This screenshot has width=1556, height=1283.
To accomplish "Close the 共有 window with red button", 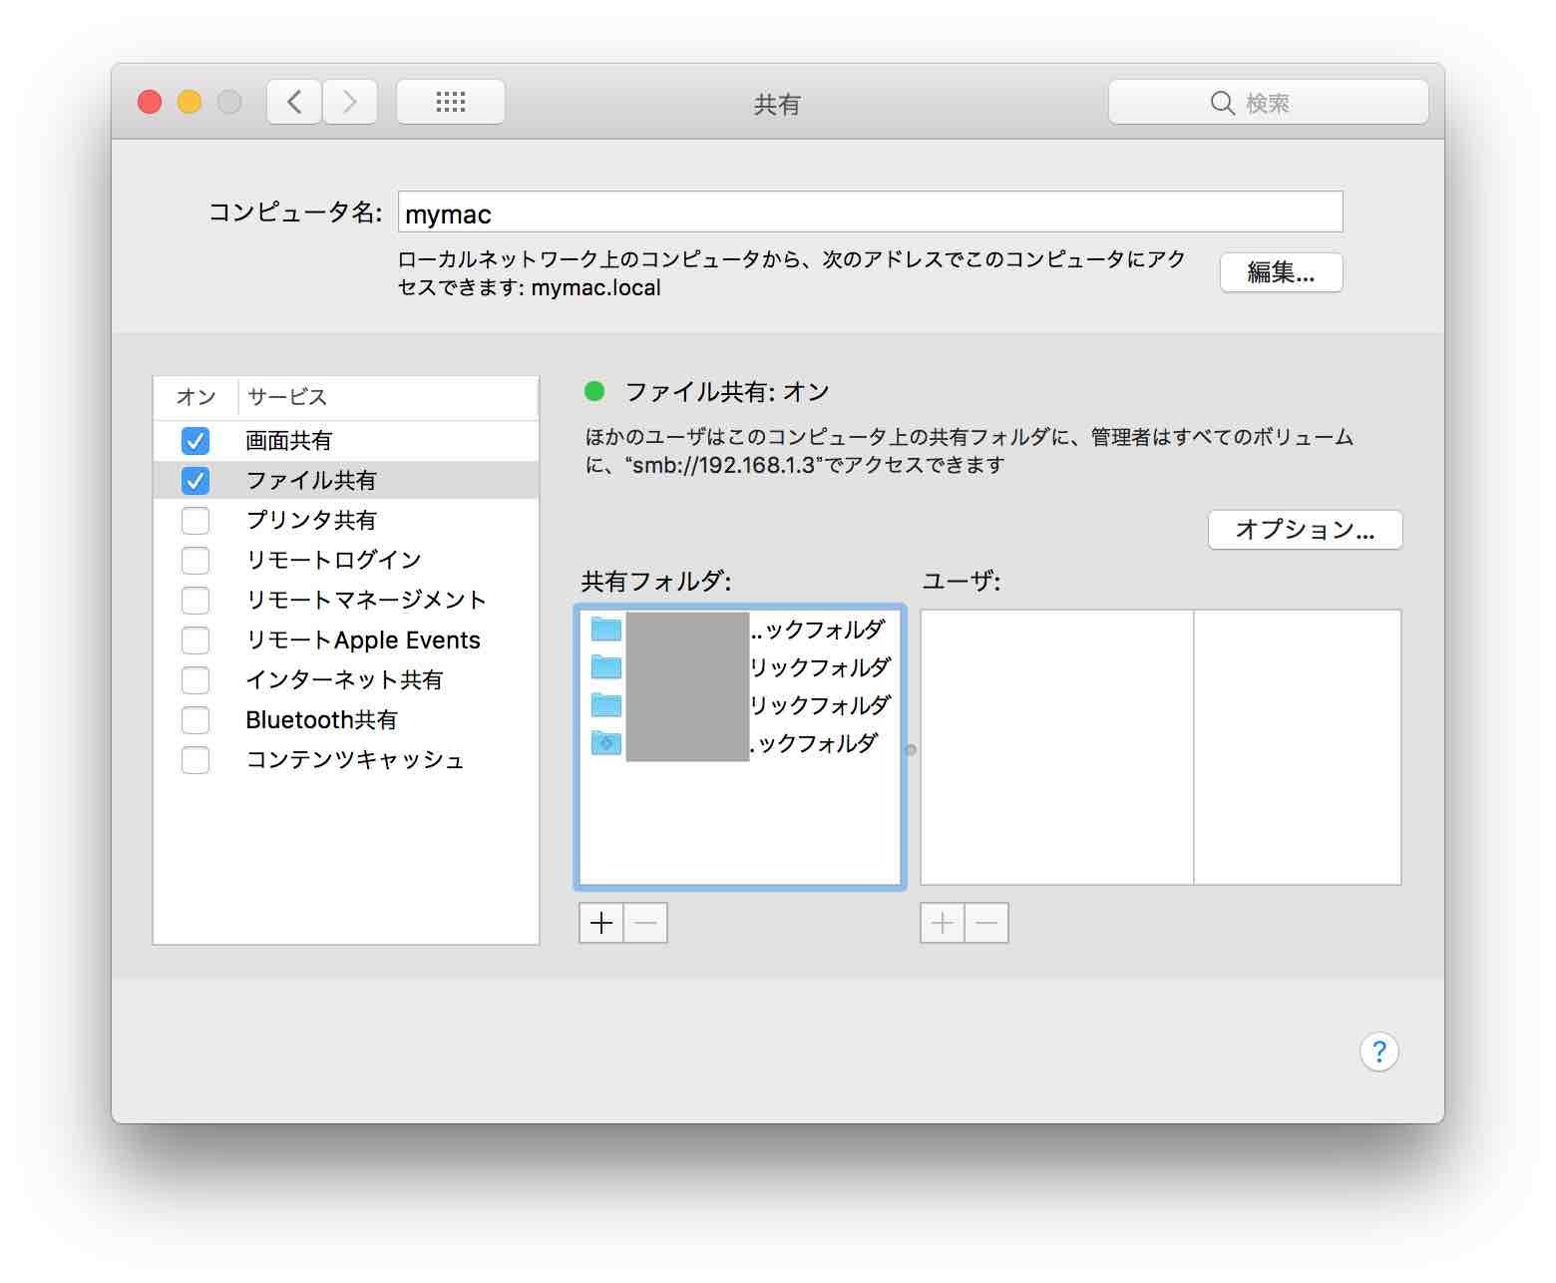I will pos(150,102).
